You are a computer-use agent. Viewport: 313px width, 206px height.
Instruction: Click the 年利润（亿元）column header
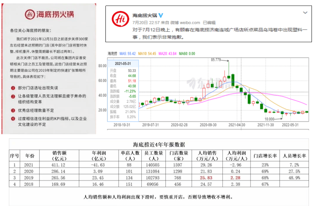[x=99, y=156]
